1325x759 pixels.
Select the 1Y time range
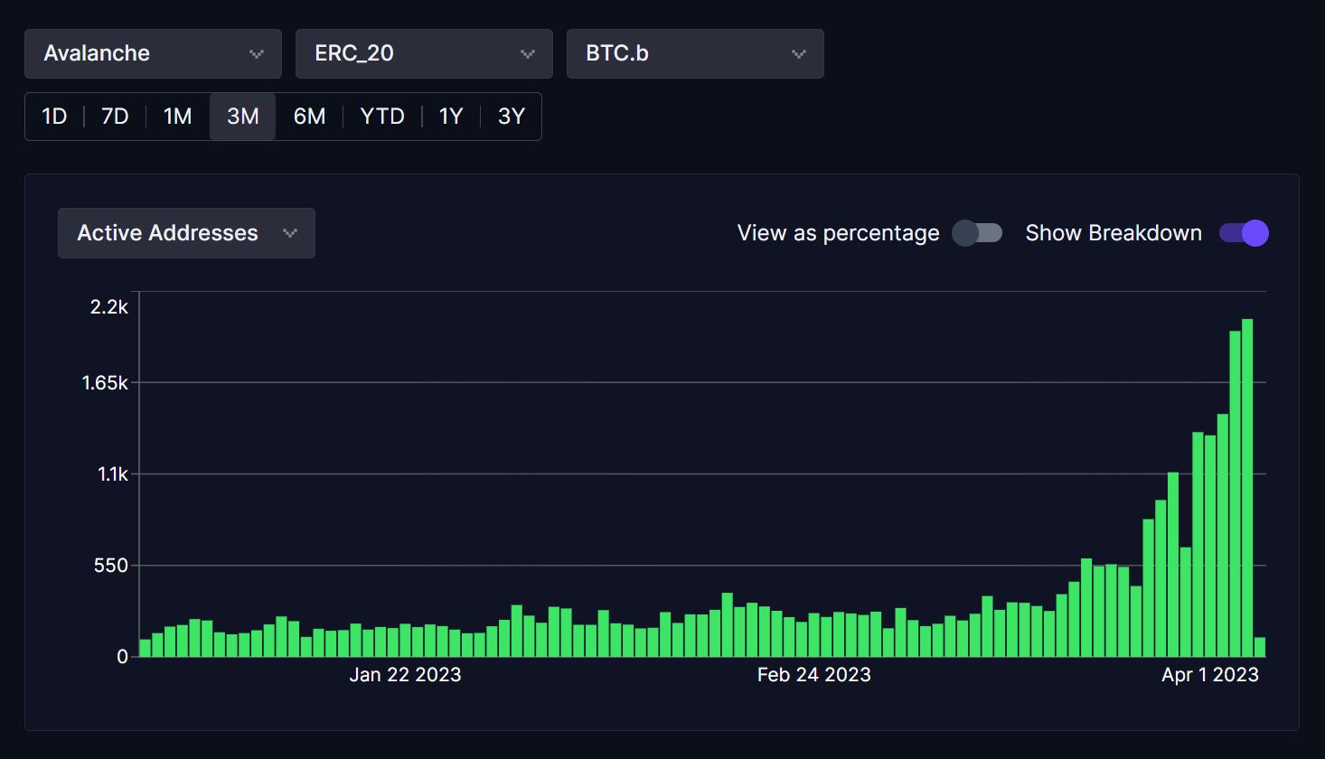coord(451,117)
